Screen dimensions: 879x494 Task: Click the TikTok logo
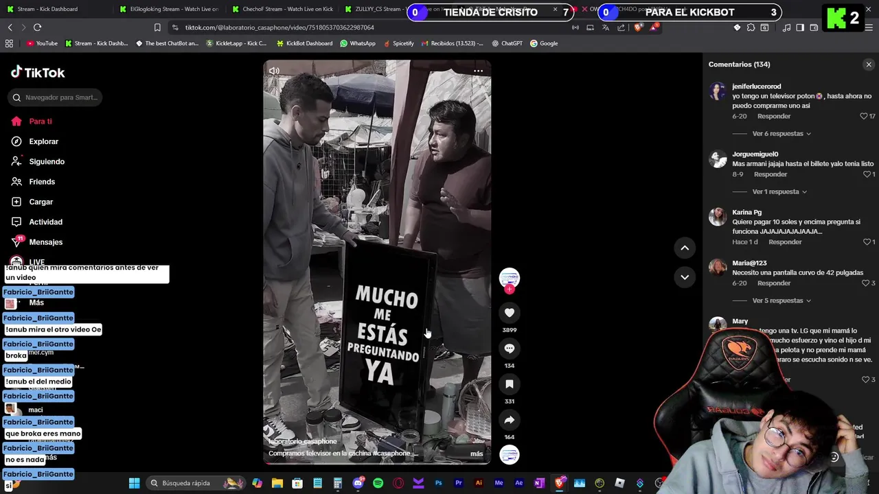[x=38, y=72]
